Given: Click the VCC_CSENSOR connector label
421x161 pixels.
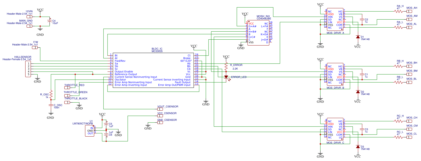Looking at the screenshot, I should point(167,113).
